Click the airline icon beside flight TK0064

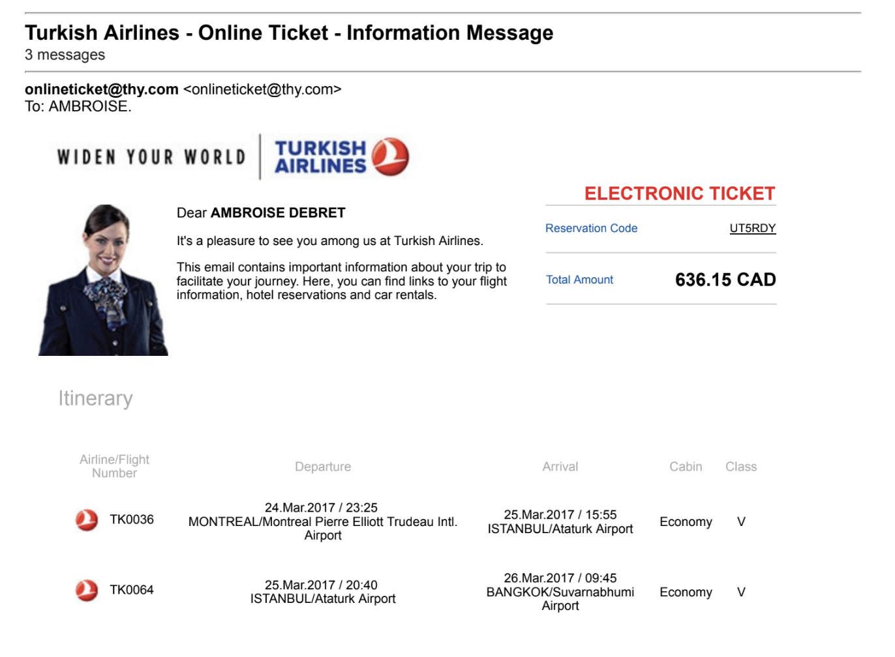click(87, 591)
